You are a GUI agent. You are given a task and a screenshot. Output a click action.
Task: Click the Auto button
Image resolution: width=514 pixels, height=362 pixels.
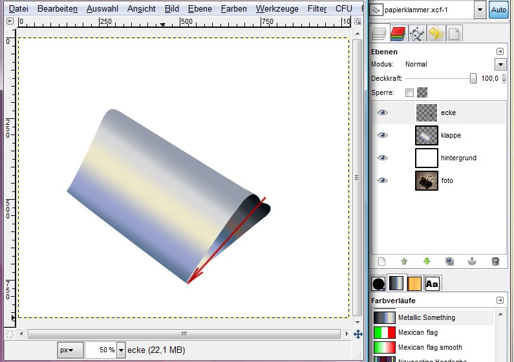[x=498, y=10]
